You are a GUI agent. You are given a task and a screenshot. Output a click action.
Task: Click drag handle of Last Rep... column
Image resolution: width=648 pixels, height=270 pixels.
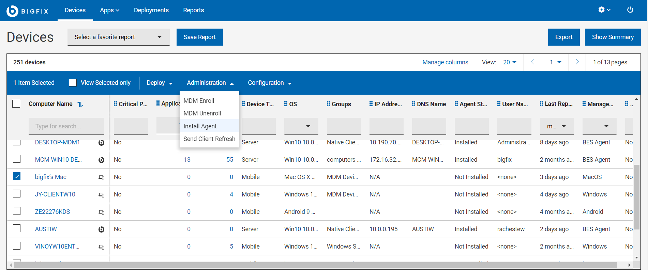point(541,104)
